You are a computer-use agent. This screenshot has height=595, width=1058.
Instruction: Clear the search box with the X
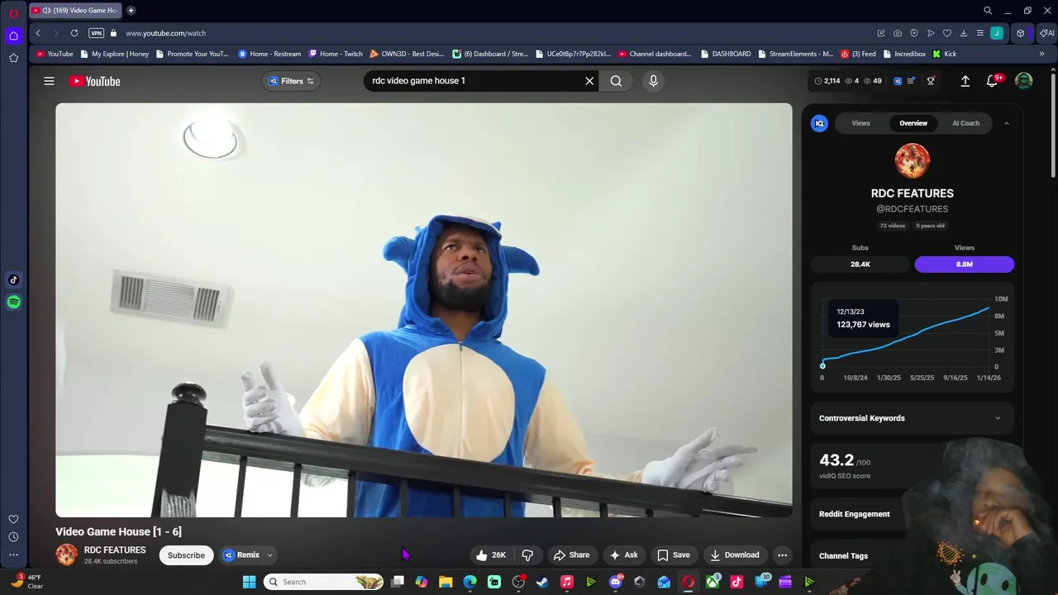pyautogui.click(x=589, y=81)
